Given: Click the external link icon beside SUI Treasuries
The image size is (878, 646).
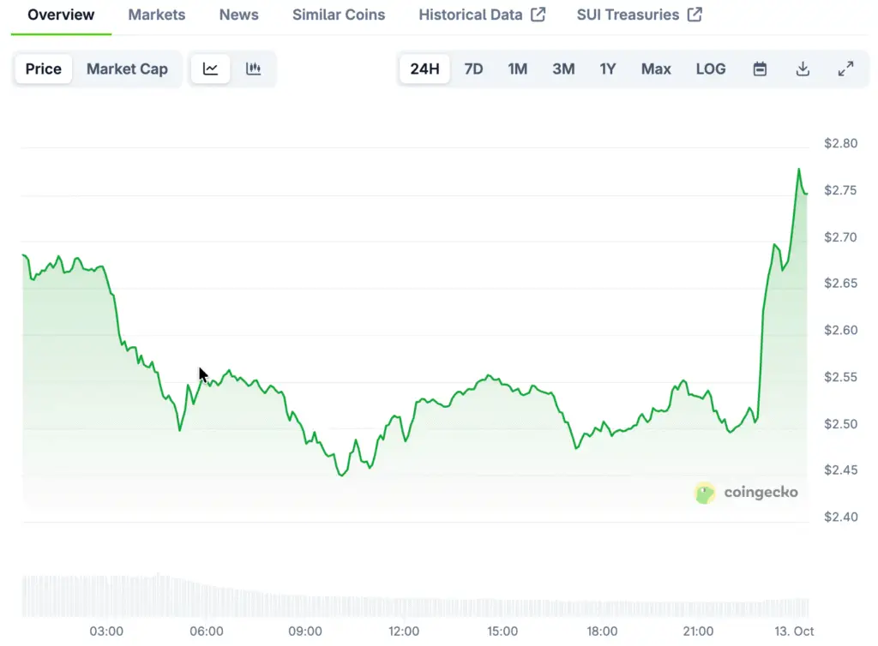Looking at the screenshot, I should [695, 15].
